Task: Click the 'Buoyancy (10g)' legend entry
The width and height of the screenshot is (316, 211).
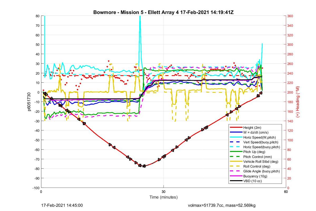Action: tap(255, 176)
